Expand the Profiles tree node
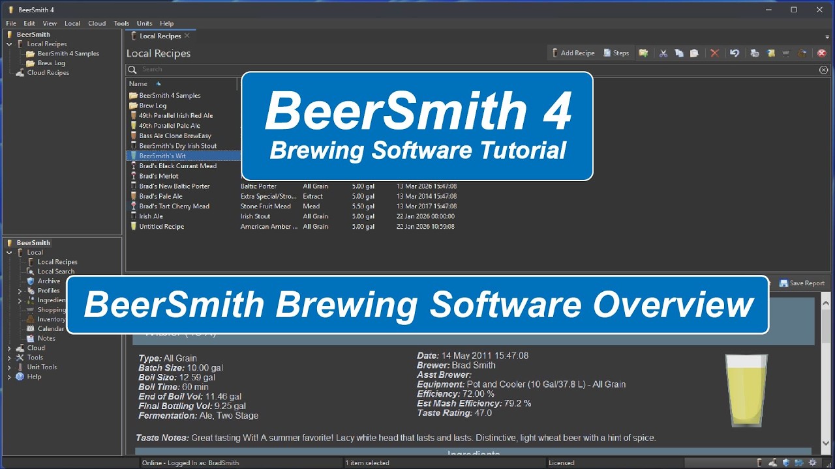Image resolution: width=835 pixels, height=469 pixels. point(20,291)
